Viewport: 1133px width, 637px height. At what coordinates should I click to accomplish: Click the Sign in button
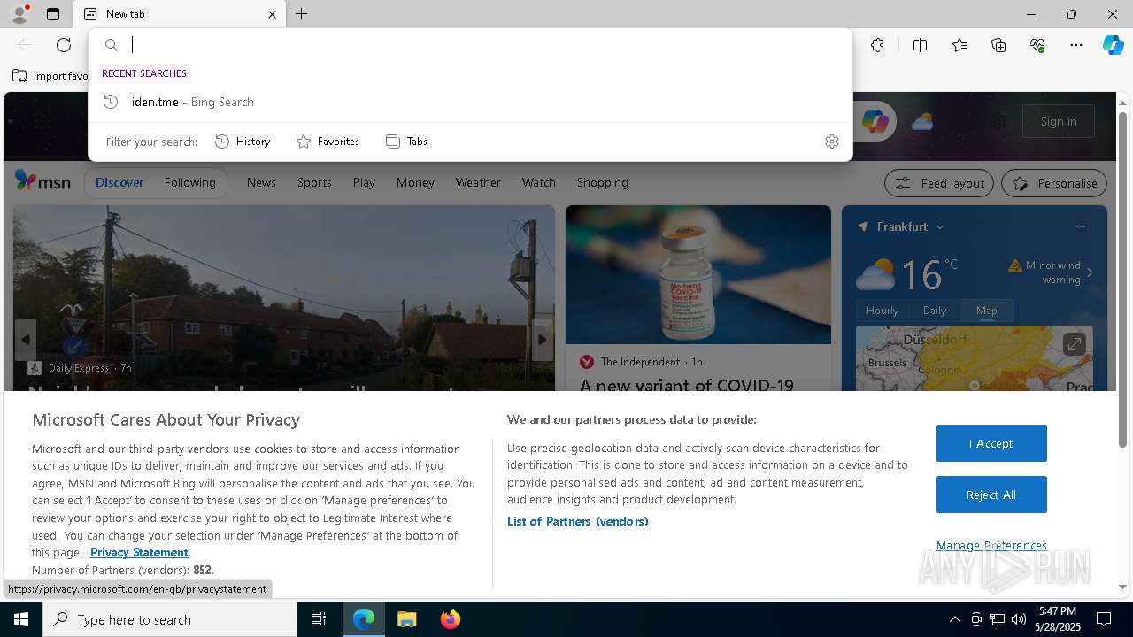click(1059, 121)
